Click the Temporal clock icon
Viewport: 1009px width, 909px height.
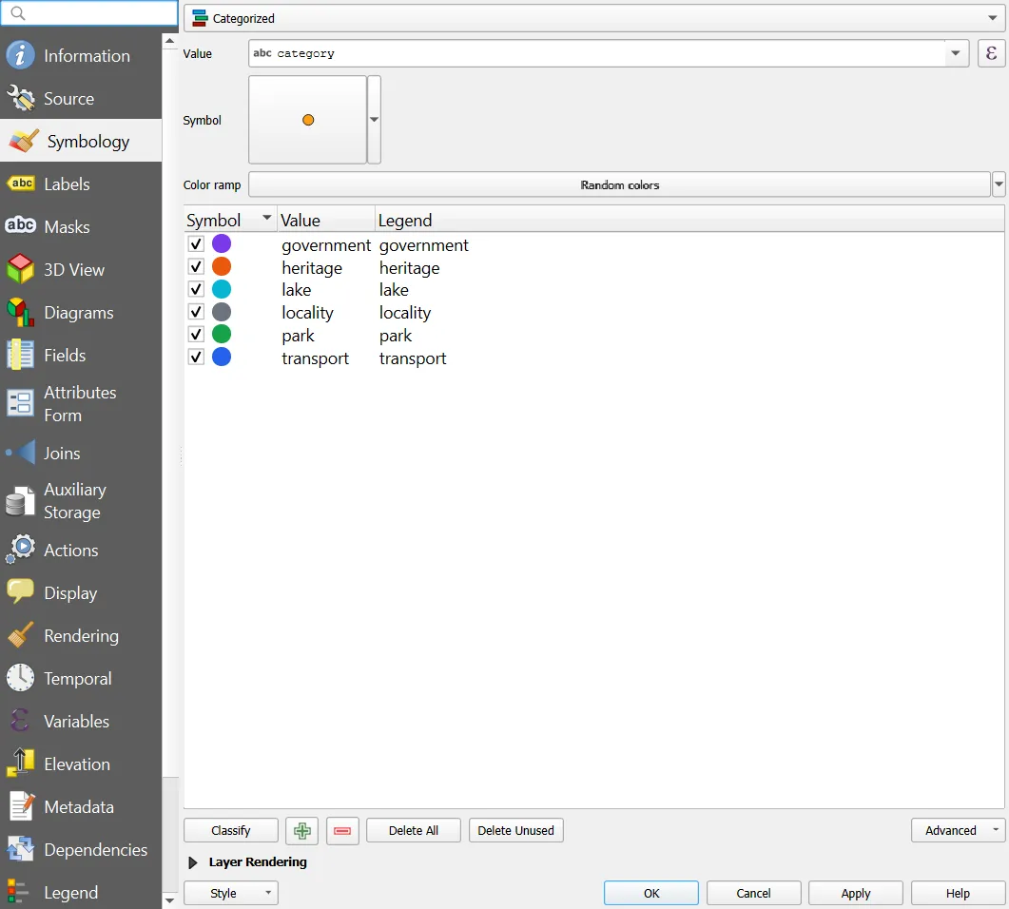coord(20,678)
